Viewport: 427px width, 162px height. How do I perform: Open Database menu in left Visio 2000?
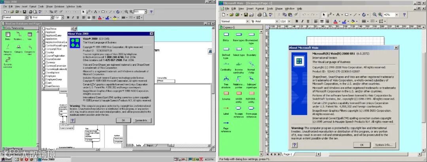click(59, 6)
